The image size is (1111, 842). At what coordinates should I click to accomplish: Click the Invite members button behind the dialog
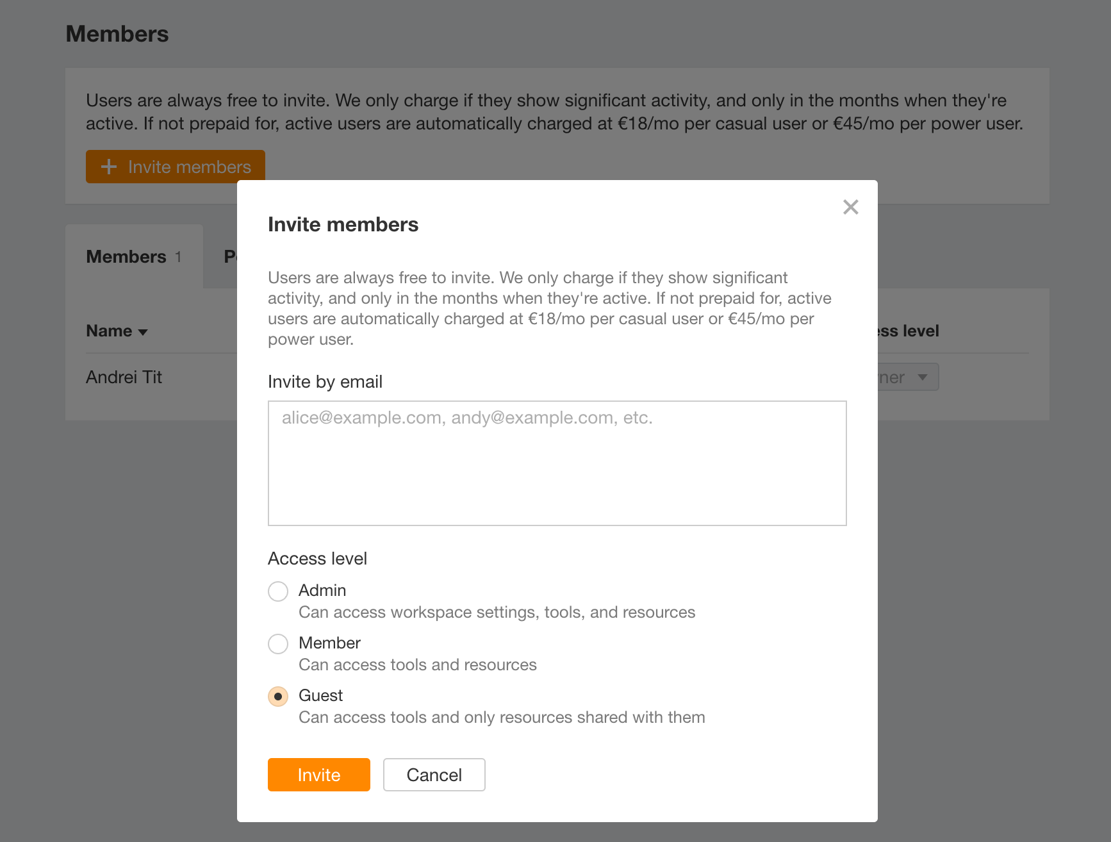point(175,167)
